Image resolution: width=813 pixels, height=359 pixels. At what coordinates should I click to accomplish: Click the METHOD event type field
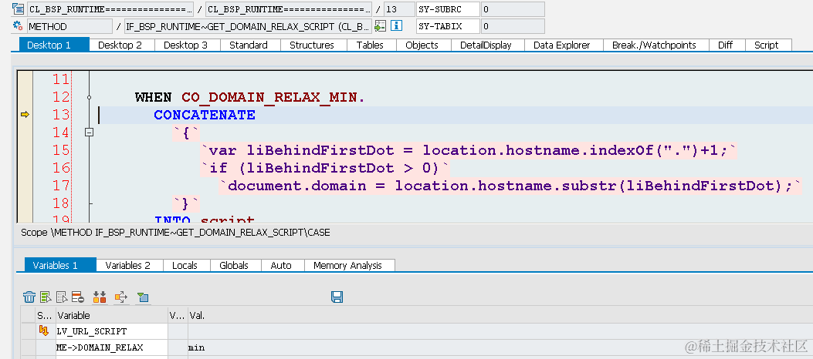coord(69,26)
